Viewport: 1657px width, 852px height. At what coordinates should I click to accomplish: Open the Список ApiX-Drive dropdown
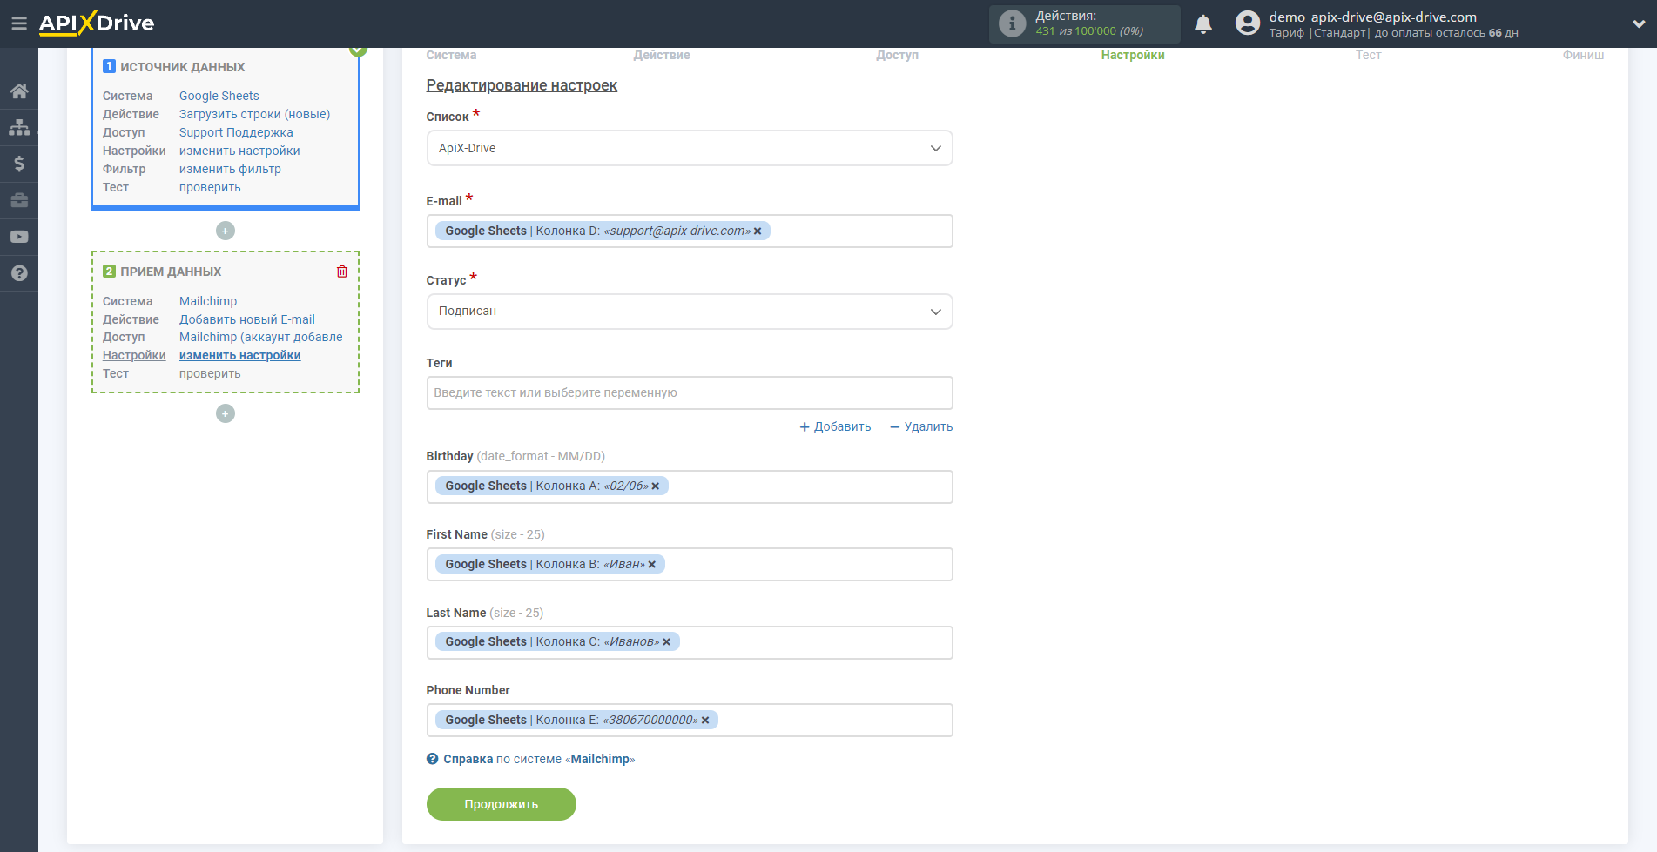pos(690,148)
